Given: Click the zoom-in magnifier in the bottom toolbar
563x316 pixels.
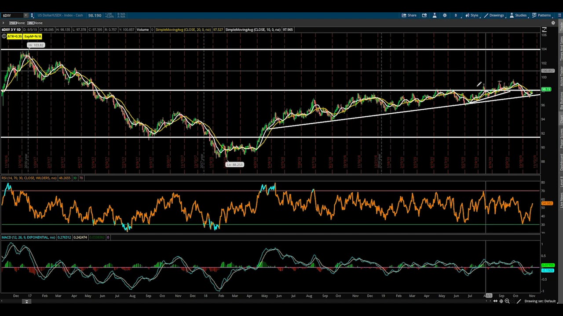Looking at the screenshot, I should point(507,301).
